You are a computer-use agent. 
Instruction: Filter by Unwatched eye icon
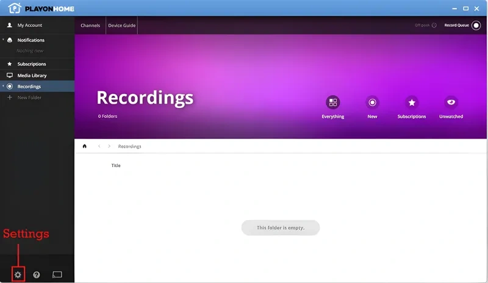pyautogui.click(x=451, y=102)
